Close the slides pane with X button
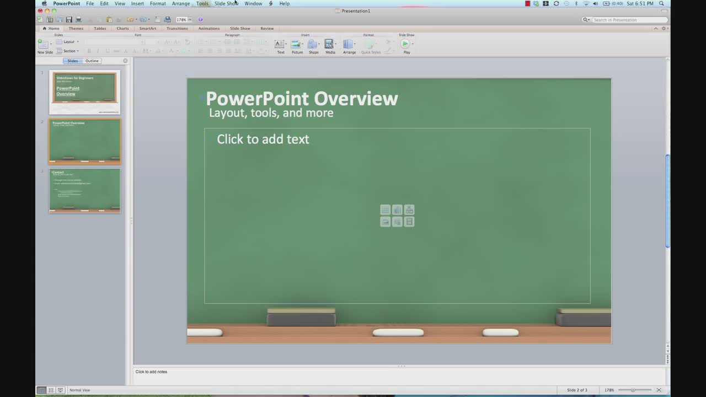The height and width of the screenshot is (397, 706). click(x=125, y=61)
